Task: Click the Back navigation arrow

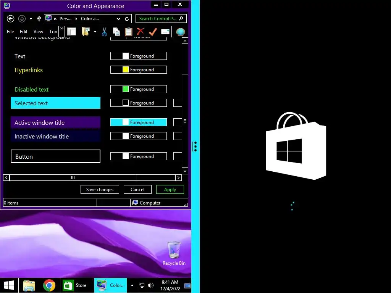Action: click(x=10, y=19)
